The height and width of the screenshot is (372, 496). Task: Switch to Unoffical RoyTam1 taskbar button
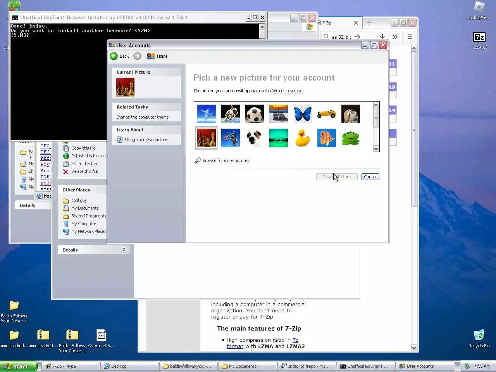365,366
